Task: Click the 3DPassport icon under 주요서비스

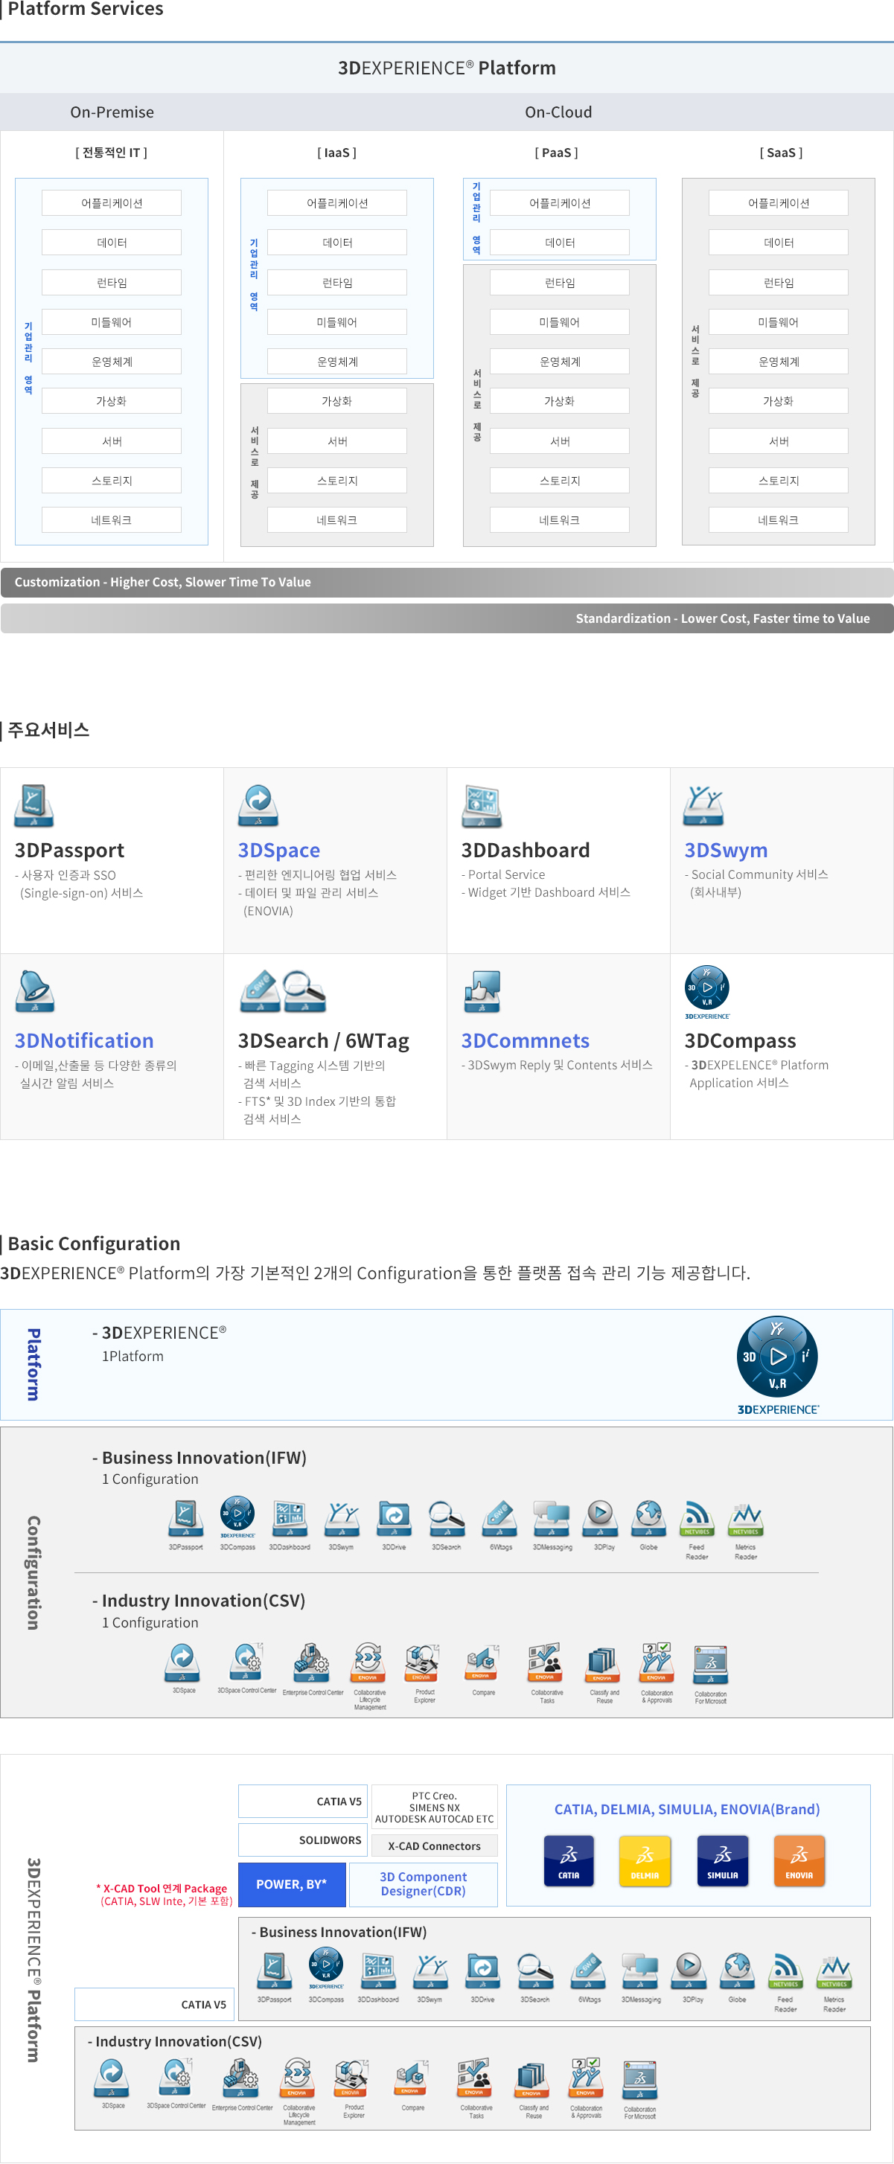Action: pos(33,806)
